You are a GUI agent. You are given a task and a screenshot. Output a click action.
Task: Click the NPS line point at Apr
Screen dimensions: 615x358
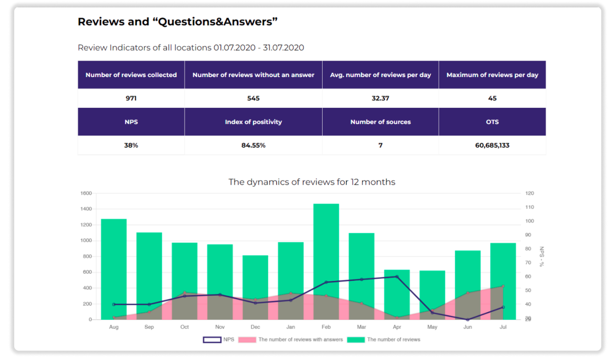397,277
